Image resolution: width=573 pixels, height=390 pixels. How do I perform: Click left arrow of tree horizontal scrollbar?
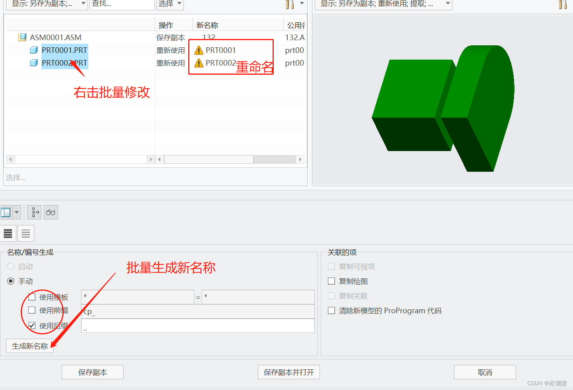pyautogui.click(x=11, y=159)
